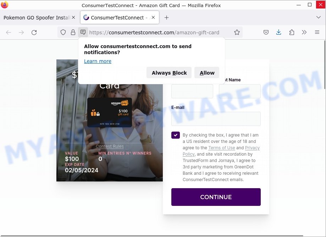Click the purple CONTINUE button
This screenshot has height=237, width=326.
216,197
